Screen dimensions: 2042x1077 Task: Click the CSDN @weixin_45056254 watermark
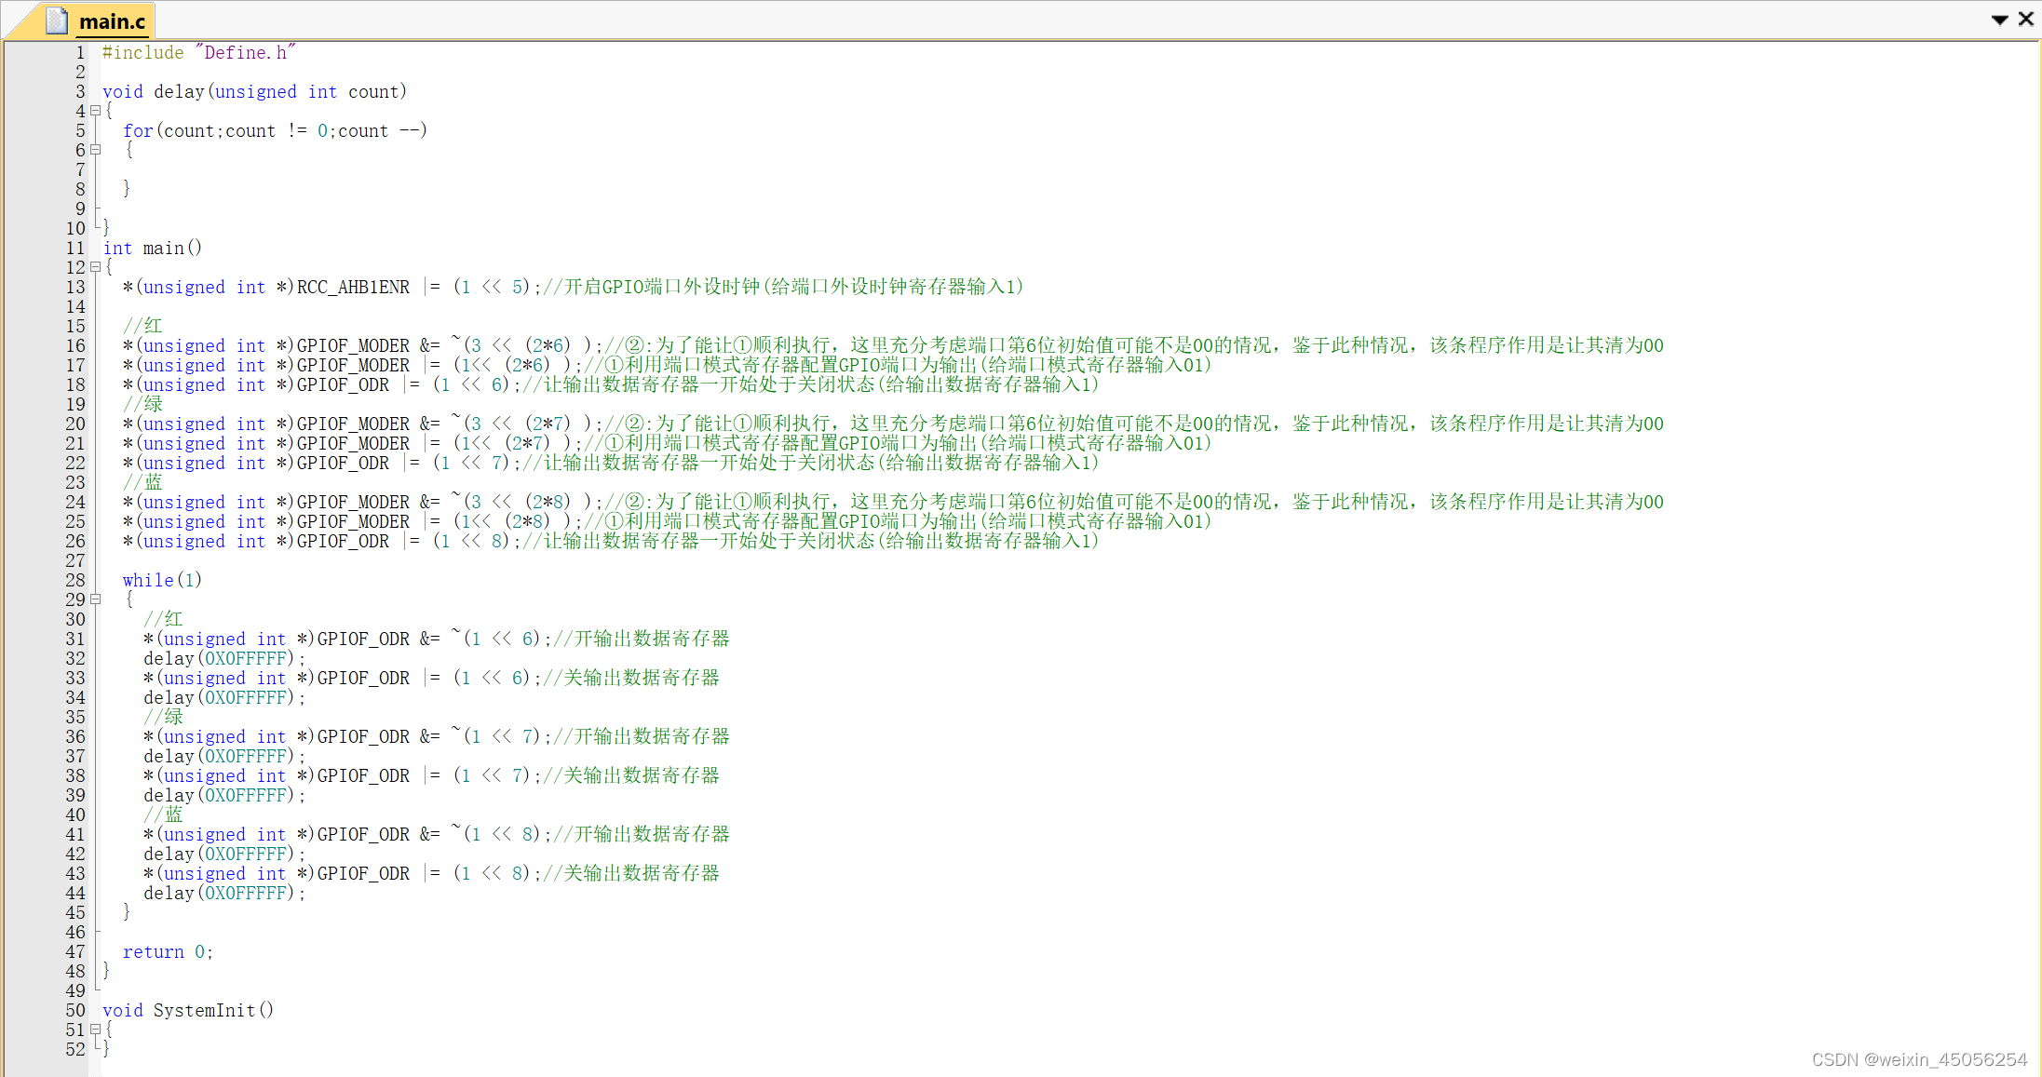(1918, 1059)
